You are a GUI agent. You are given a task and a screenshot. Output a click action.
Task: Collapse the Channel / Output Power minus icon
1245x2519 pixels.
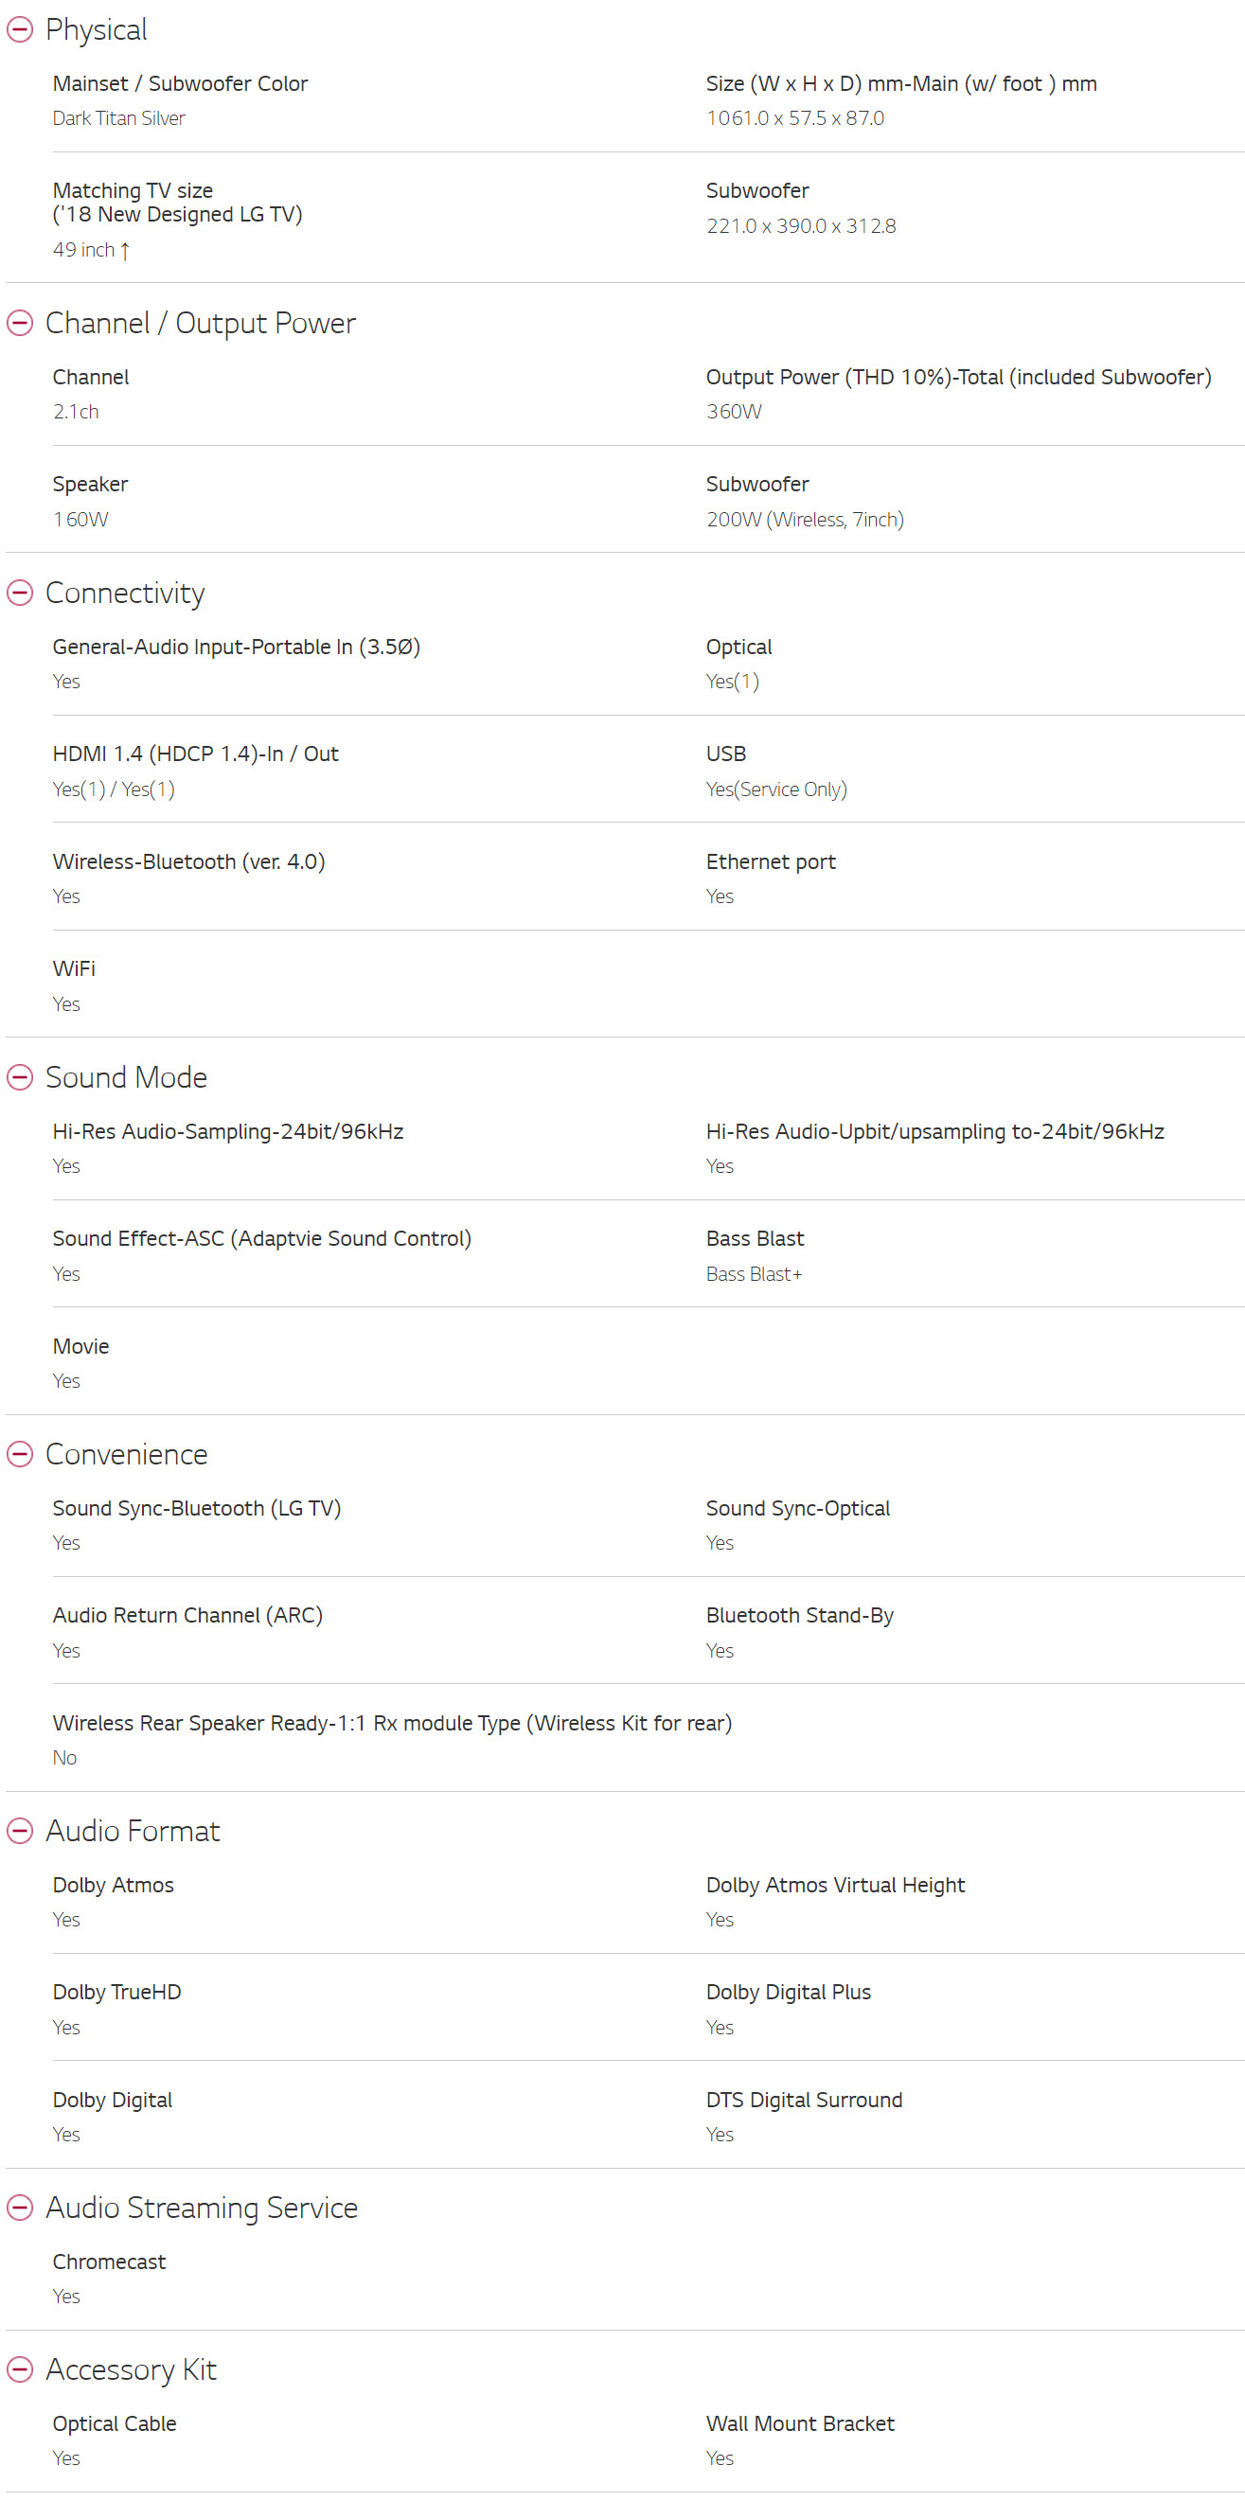pos(20,323)
